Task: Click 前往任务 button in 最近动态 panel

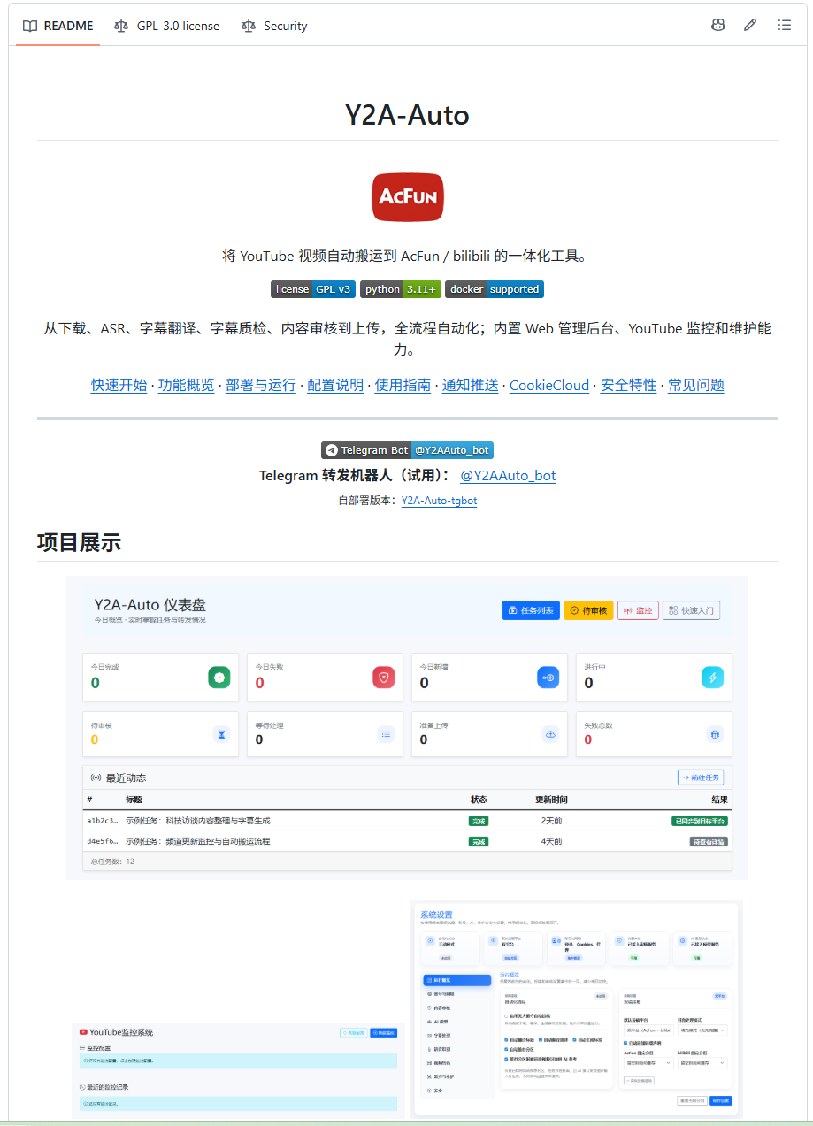Action: [701, 777]
